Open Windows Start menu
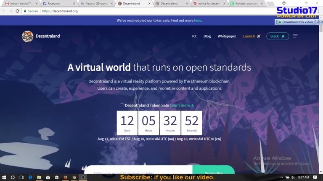This screenshot has height=181, width=323. pos(4,177)
